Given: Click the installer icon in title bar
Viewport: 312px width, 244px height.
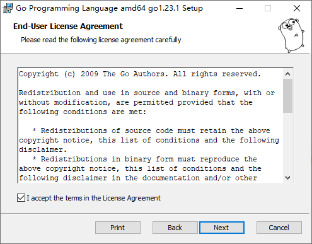Looking at the screenshot, I should point(8,8).
